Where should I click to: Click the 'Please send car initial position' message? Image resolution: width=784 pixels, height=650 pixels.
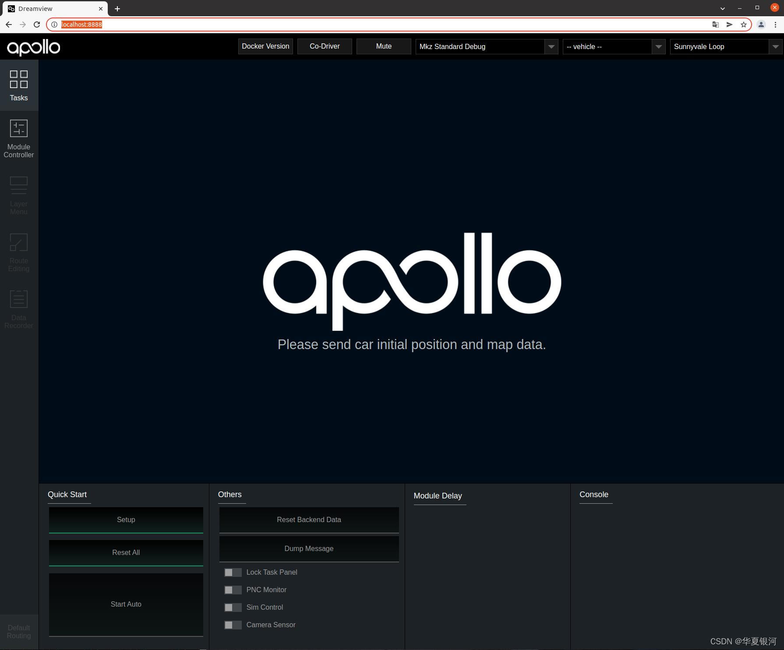(x=412, y=345)
